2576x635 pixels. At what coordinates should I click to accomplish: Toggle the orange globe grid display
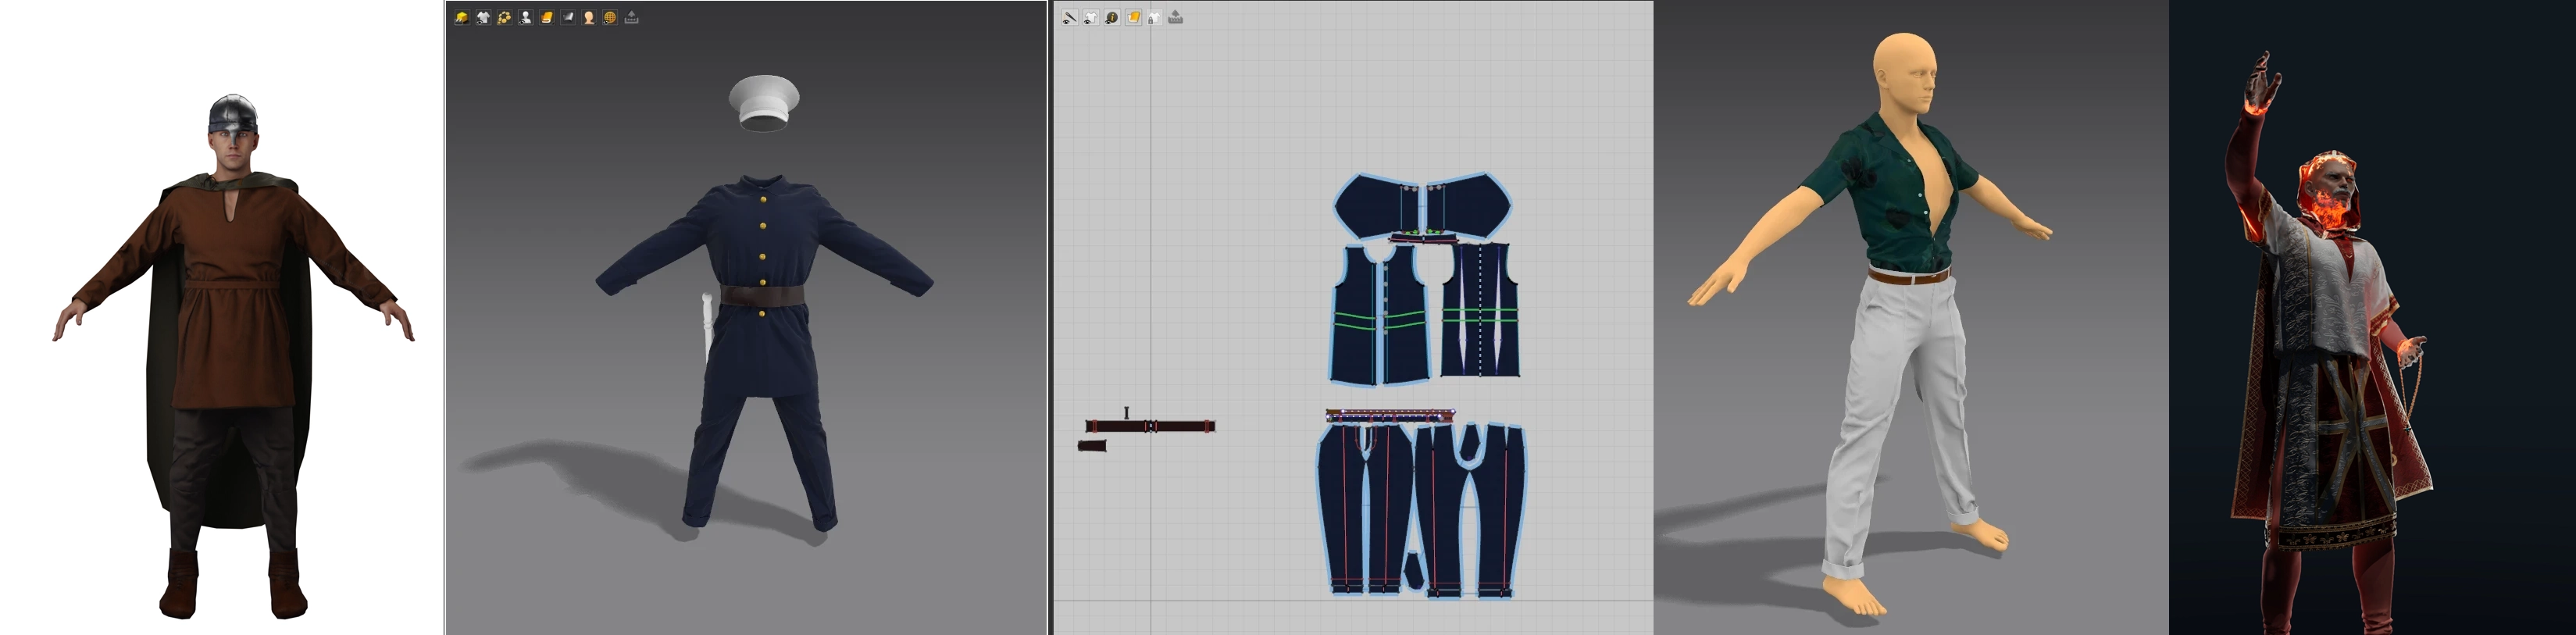(610, 17)
